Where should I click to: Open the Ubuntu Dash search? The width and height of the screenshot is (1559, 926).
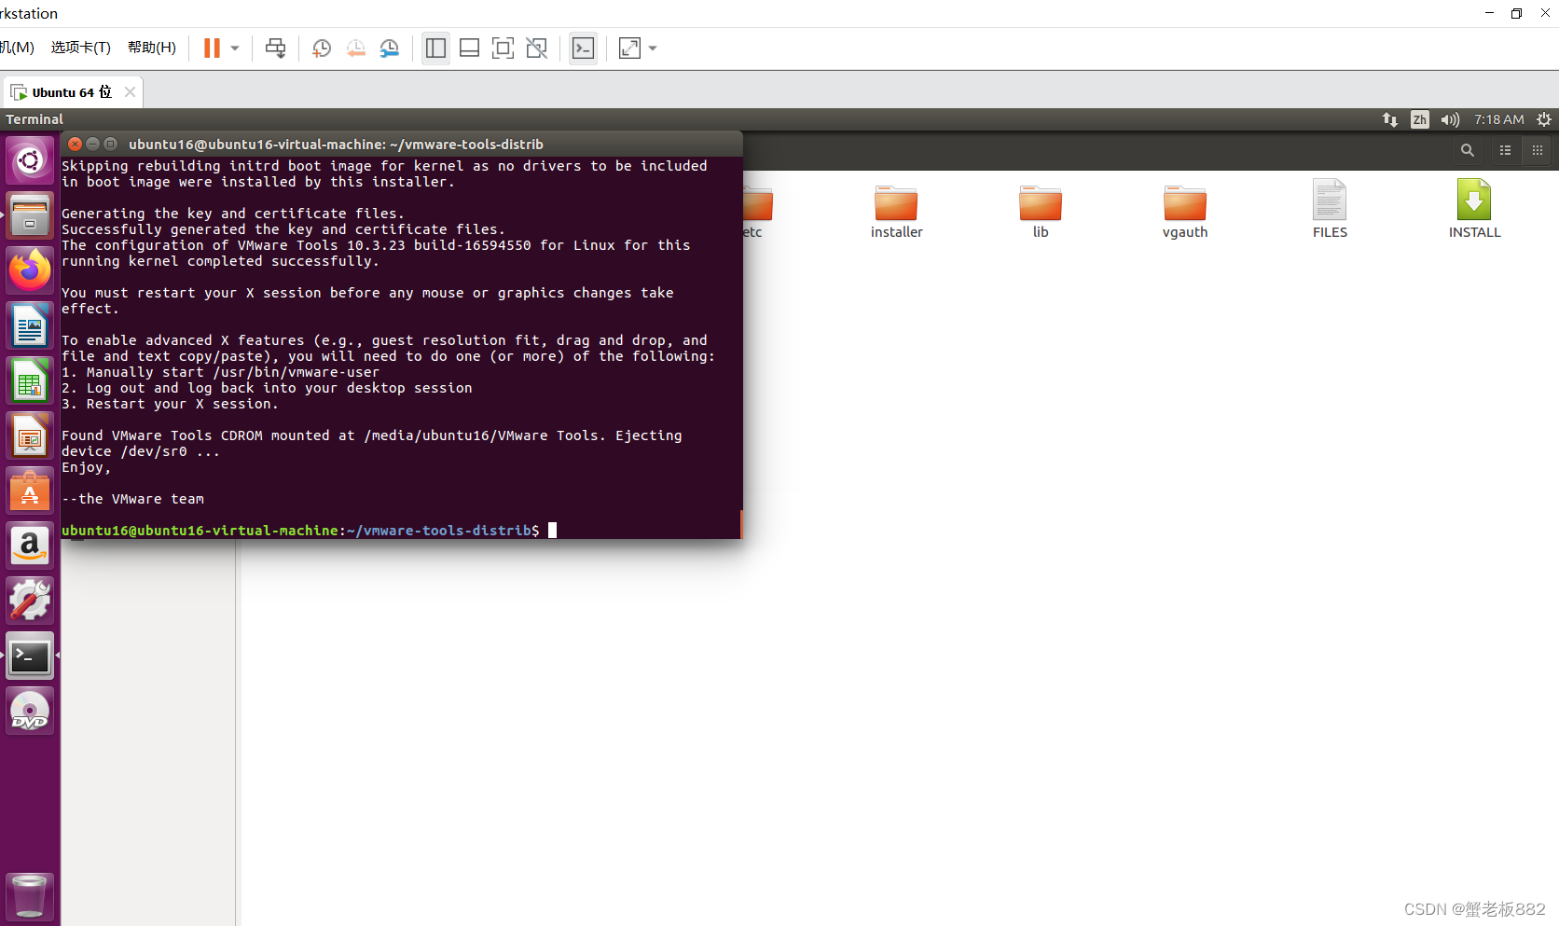[x=30, y=160]
